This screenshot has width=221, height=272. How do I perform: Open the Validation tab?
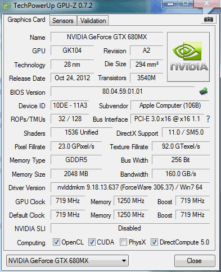(93, 21)
